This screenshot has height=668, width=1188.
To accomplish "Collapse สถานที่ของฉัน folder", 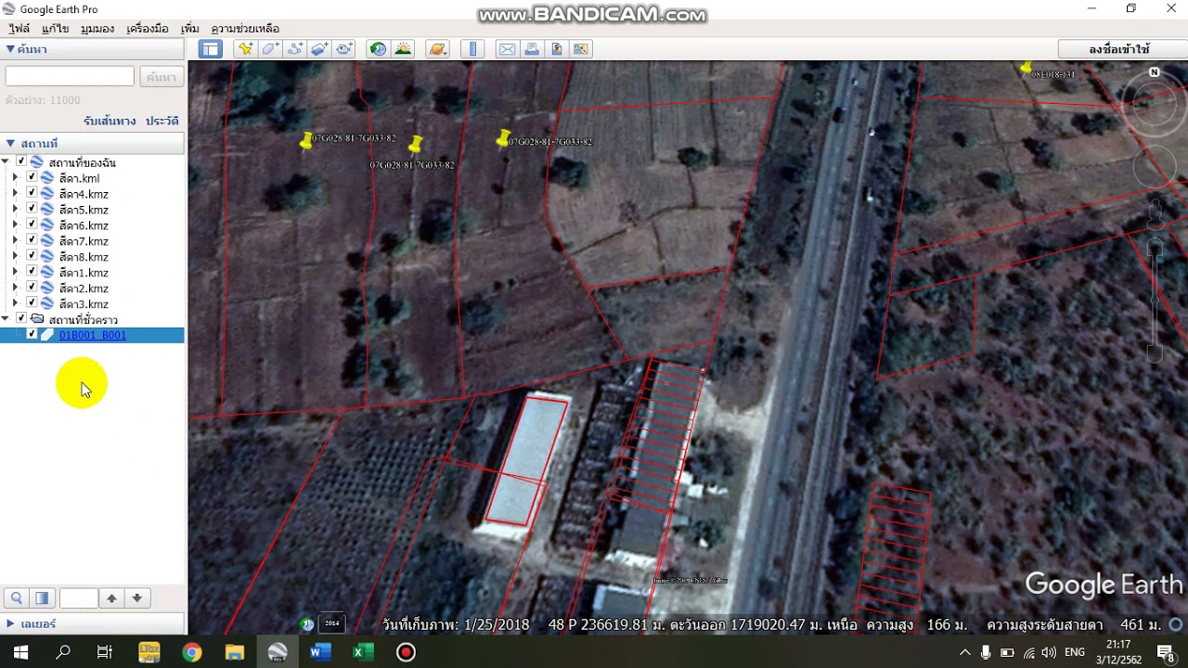I will 6,162.
